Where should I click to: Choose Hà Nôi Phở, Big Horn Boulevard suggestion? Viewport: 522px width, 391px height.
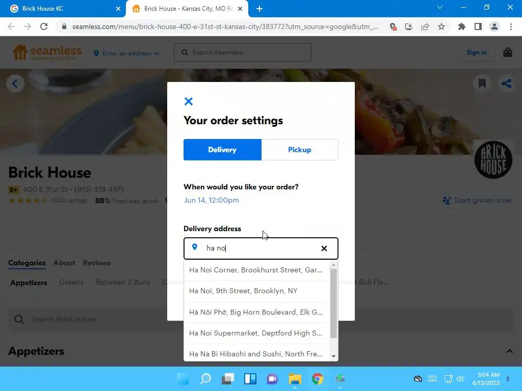[256, 312]
